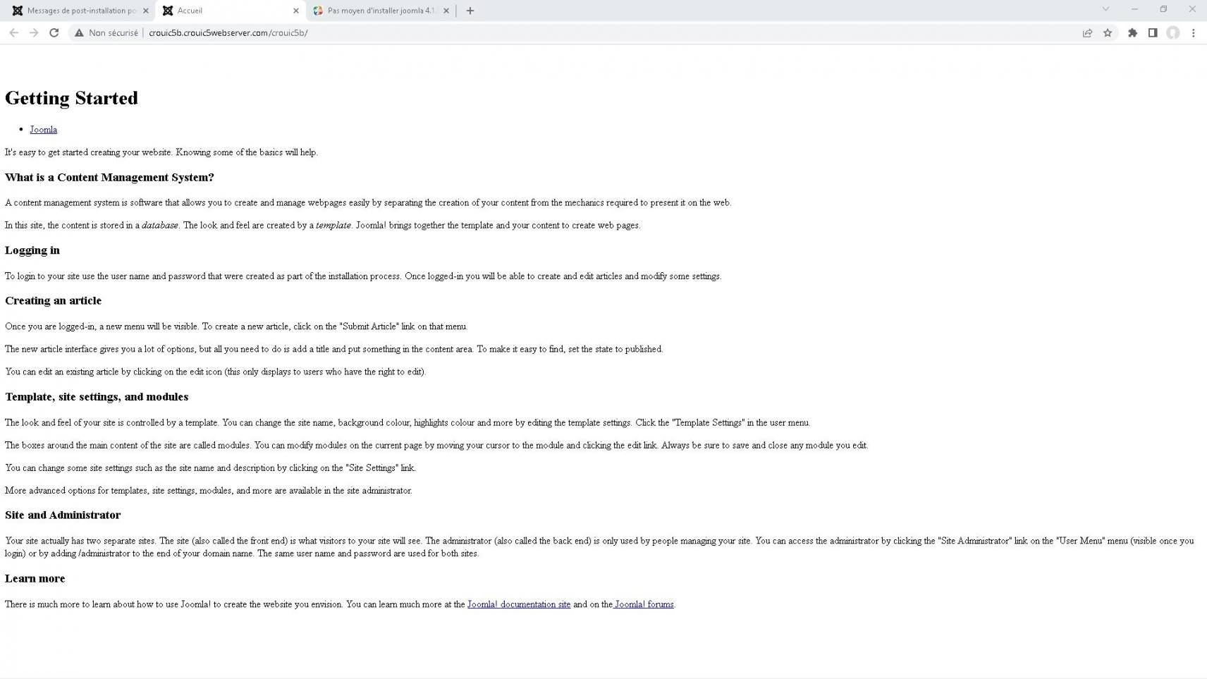Bookmark this page with the star icon
1207x679 pixels.
click(x=1108, y=32)
